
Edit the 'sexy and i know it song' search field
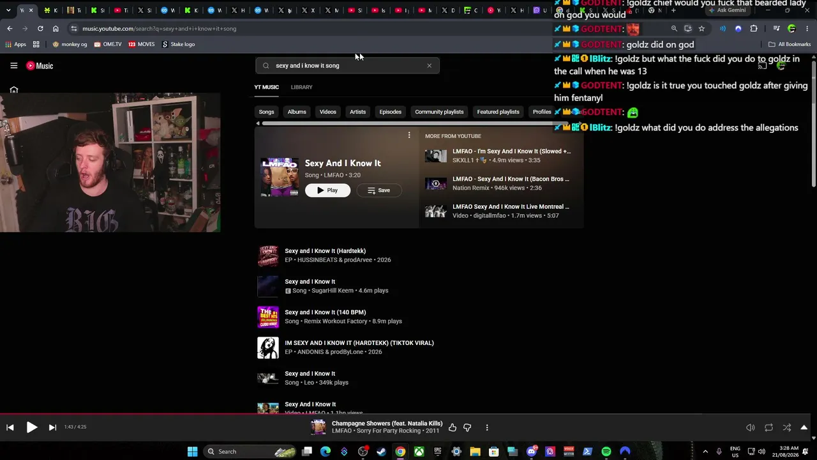(348, 66)
